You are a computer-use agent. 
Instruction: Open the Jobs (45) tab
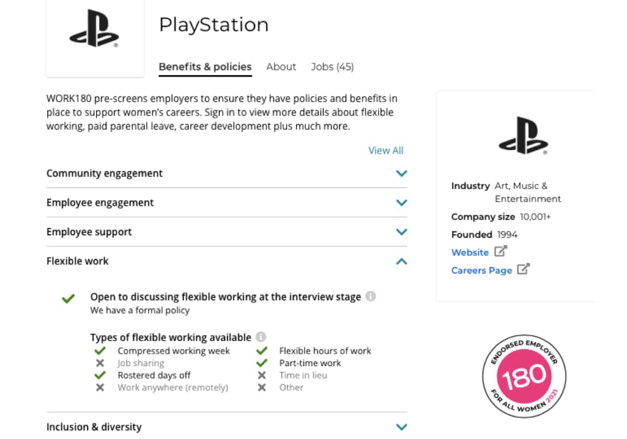pos(332,66)
